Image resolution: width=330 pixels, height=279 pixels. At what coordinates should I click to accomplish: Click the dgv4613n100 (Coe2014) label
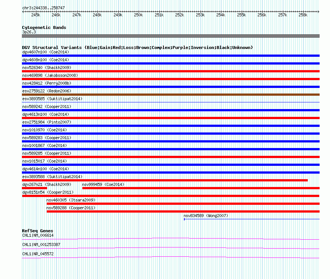point(46,114)
